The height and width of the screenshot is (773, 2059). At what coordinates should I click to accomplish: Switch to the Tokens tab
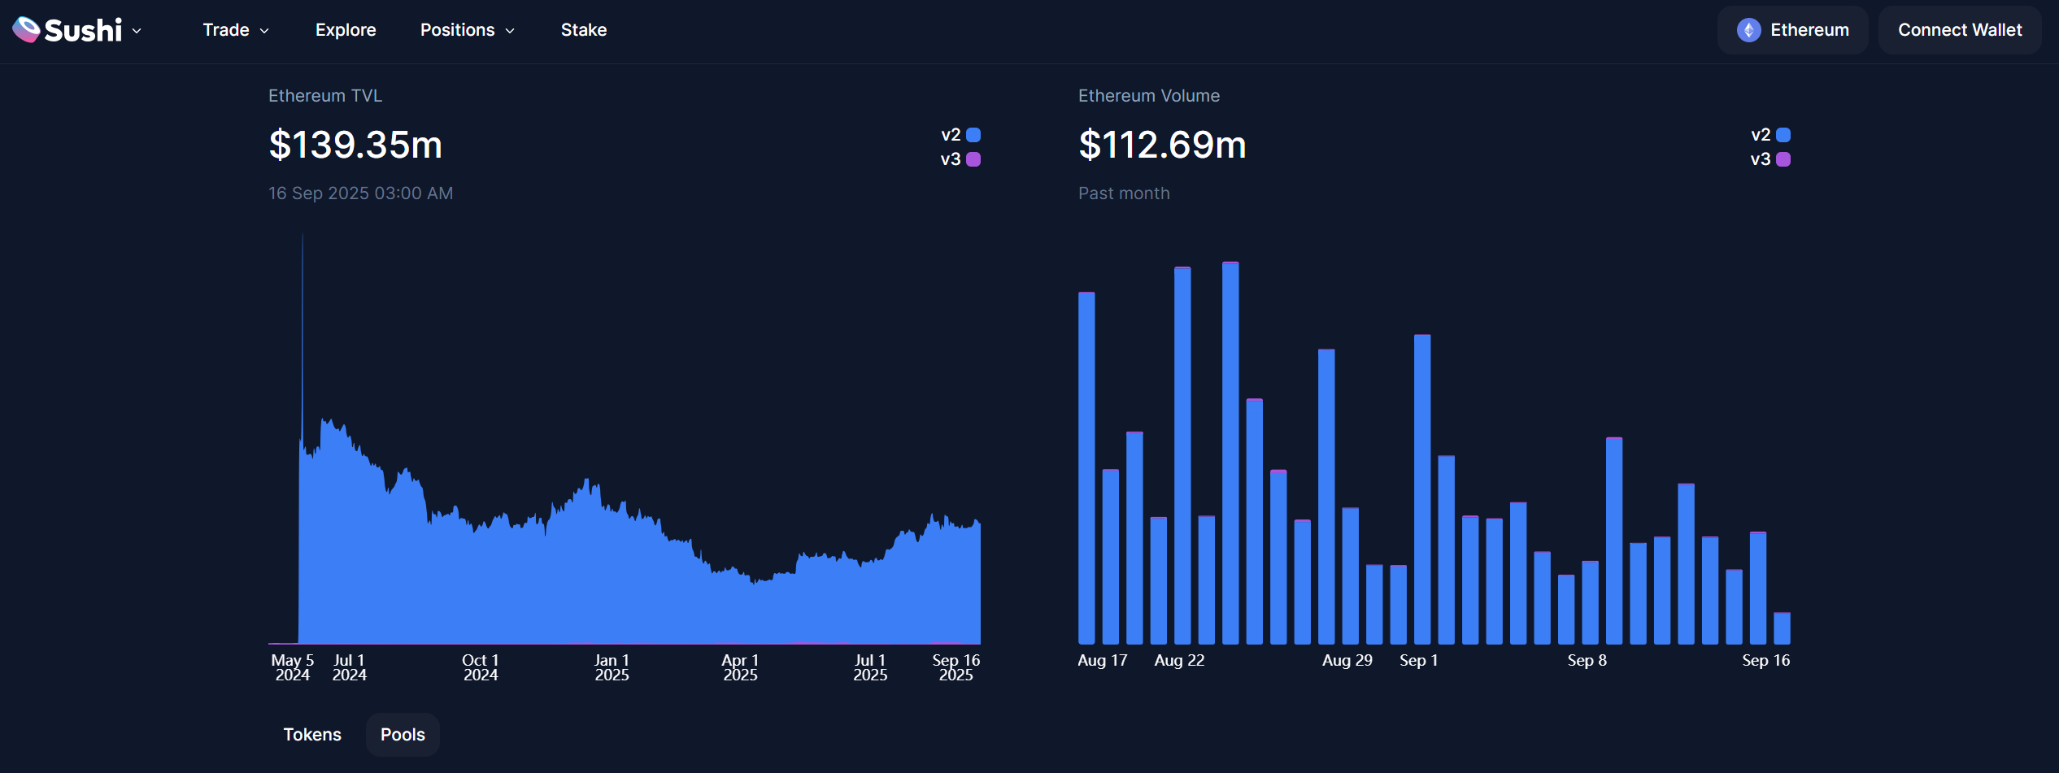point(312,735)
